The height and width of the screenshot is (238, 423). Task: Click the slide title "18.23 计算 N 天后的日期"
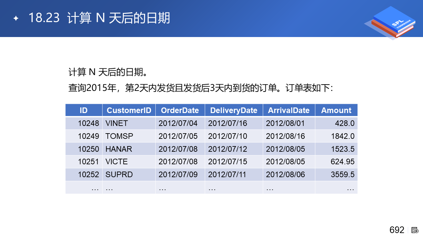point(99,18)
